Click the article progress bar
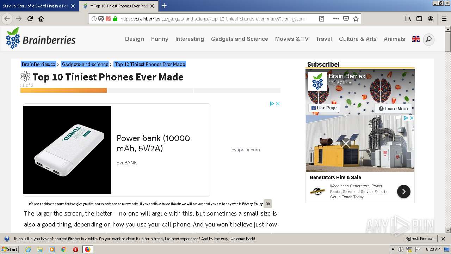Image resolution: width=451 pixels, height=254 pixels. pyautogui.click(x=150, y=90)
